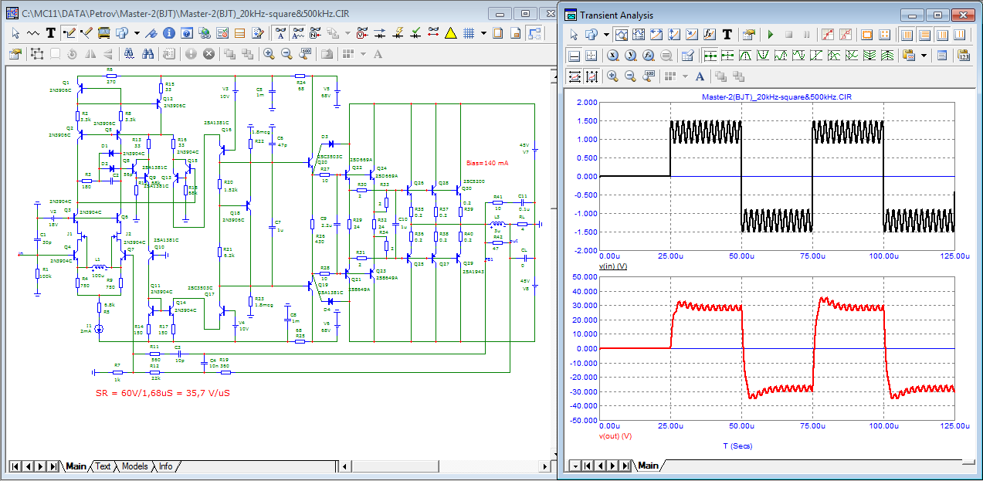
Task: Switch to the Text tab
Action: coord(103,466)
